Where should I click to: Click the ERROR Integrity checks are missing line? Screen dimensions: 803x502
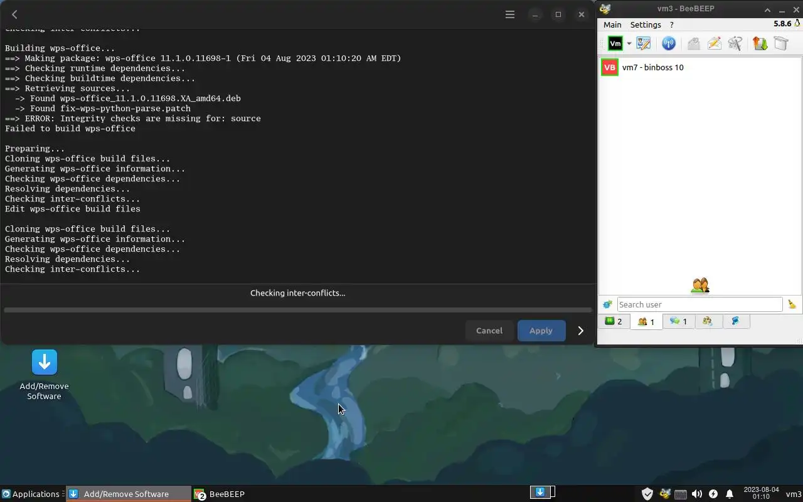[x=133, y=119]
